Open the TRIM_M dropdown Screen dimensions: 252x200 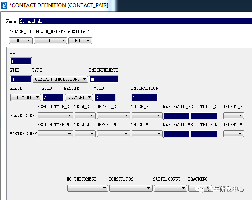point(85,134)
